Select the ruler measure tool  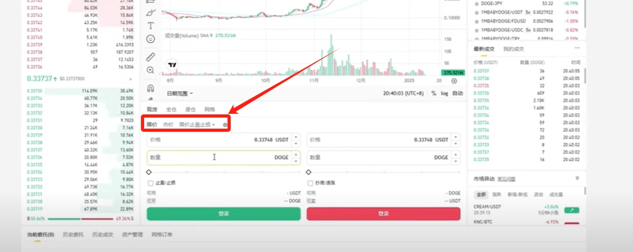tap(150, 56)
